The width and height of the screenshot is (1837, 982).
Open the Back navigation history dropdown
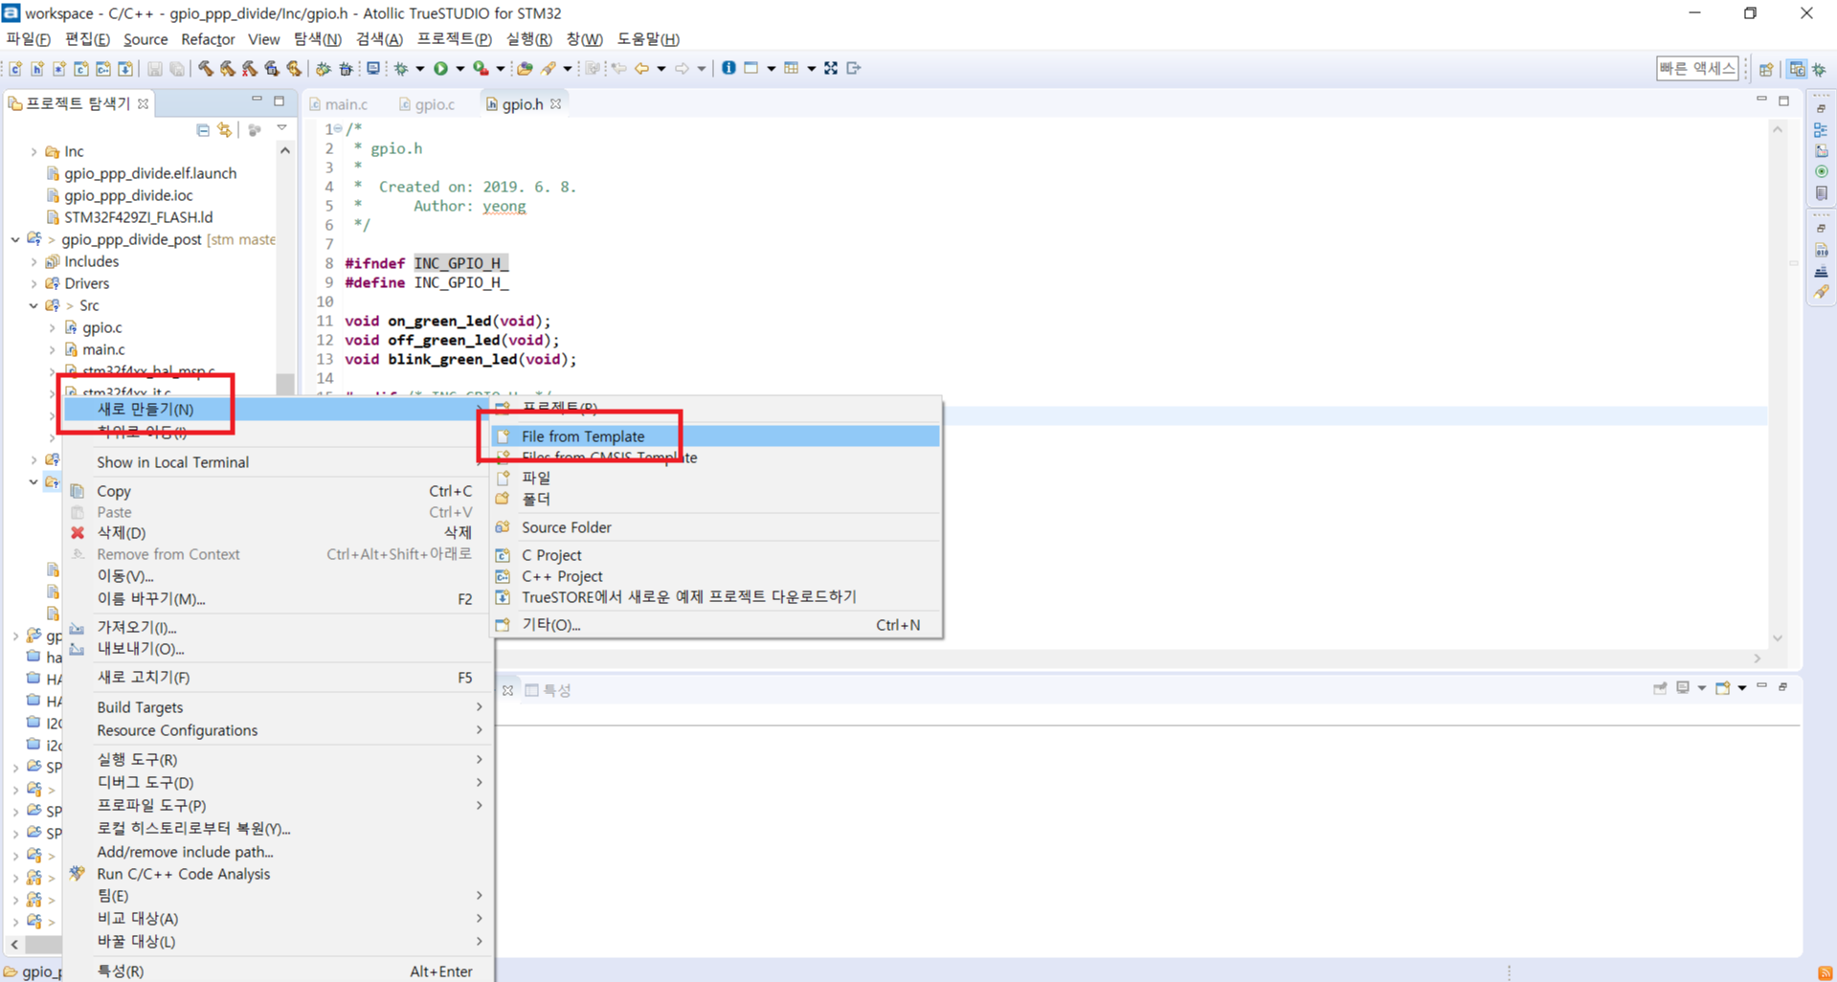[661, 69]
